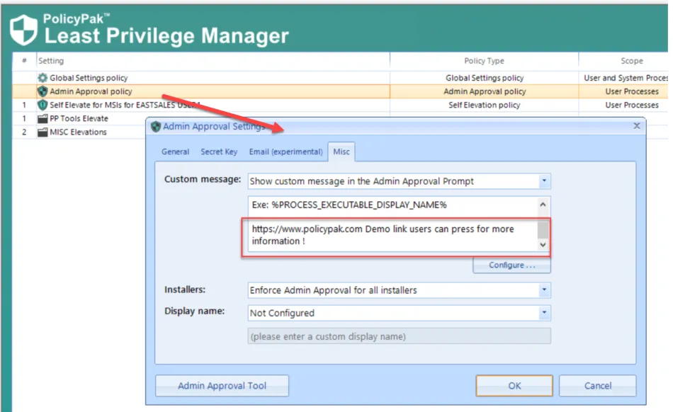Expand the Installers dropdown list

point(544,290)
